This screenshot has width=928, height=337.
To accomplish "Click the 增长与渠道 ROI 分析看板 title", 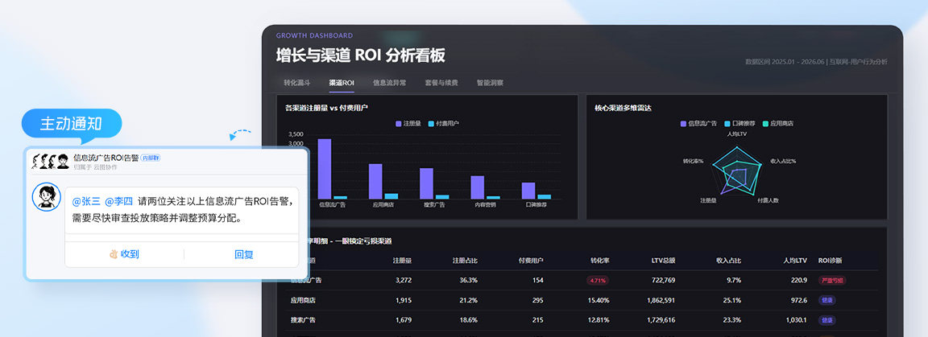I will tap(360, 55).
